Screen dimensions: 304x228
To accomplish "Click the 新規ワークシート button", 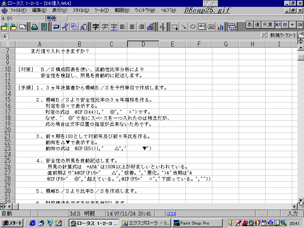I will coord(283,35).
